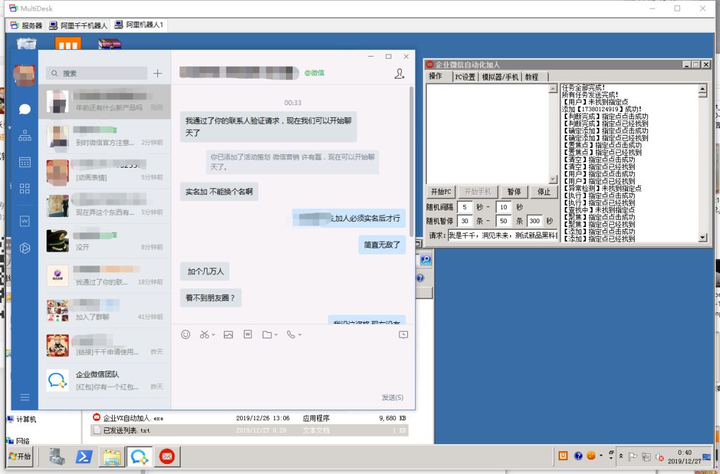720x474 pixels.
Task: Click the 随机间隔 maximum seconds field showing 10
Action: click(504, 207)
